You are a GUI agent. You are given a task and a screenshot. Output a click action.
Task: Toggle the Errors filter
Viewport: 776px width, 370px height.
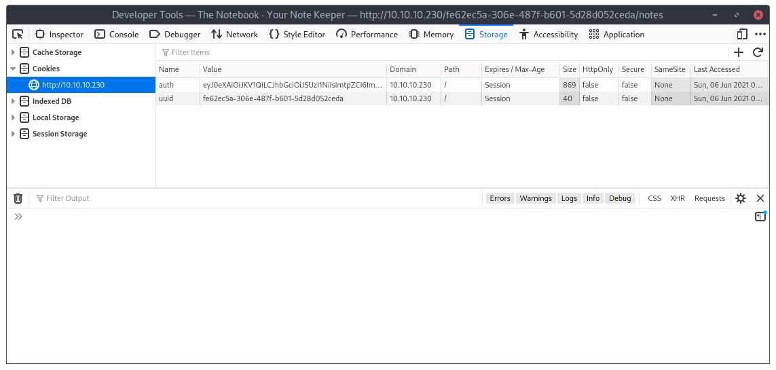point(500,198)
